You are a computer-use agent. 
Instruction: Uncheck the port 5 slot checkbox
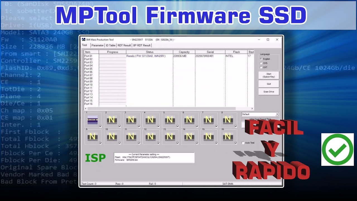click(178, 126)
